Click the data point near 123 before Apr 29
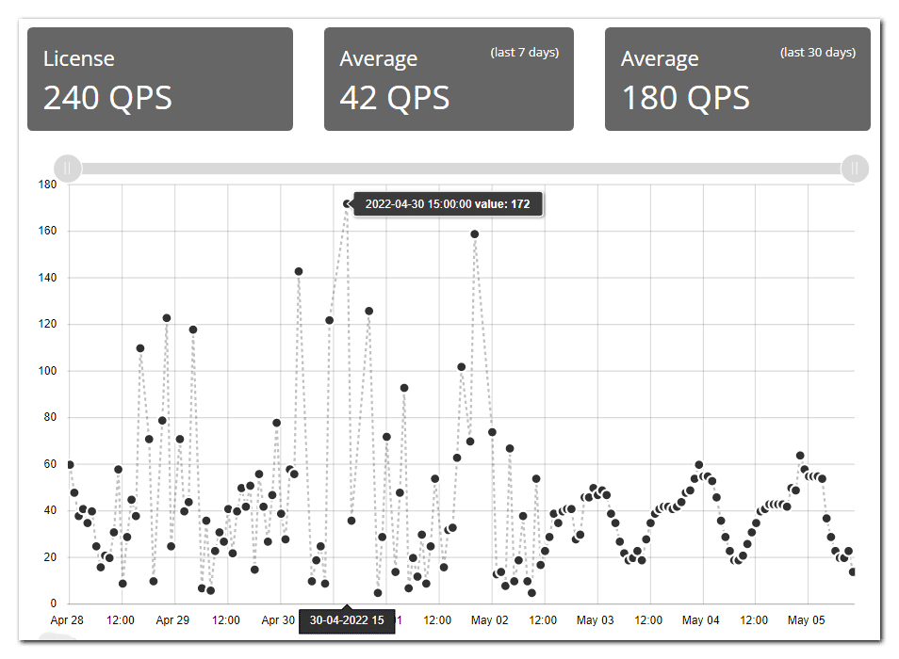Screen dimensions: 899x659 pos(167,318)
